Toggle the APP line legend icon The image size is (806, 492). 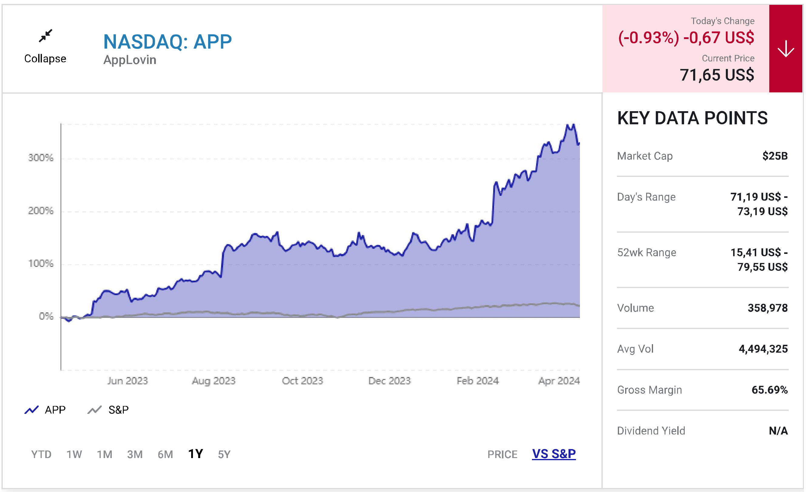click(31, 410)
